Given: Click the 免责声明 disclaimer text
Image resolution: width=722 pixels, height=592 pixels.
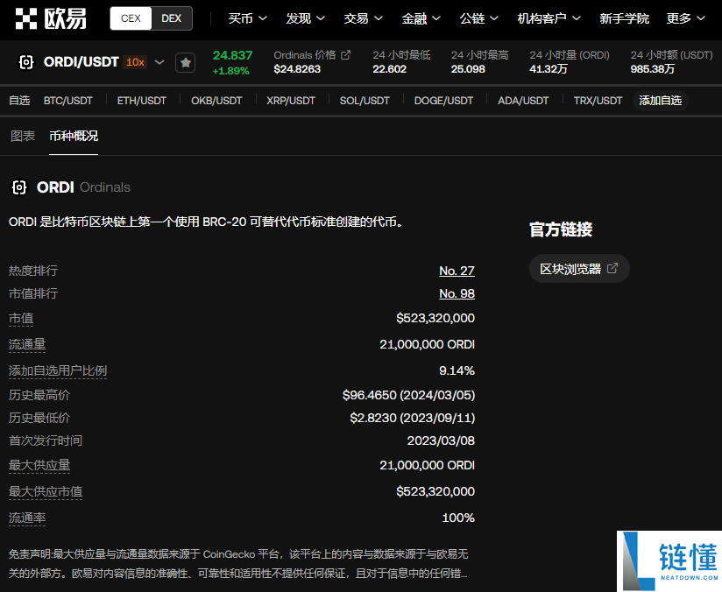Looking at the screenshot, I should point(238,563).
